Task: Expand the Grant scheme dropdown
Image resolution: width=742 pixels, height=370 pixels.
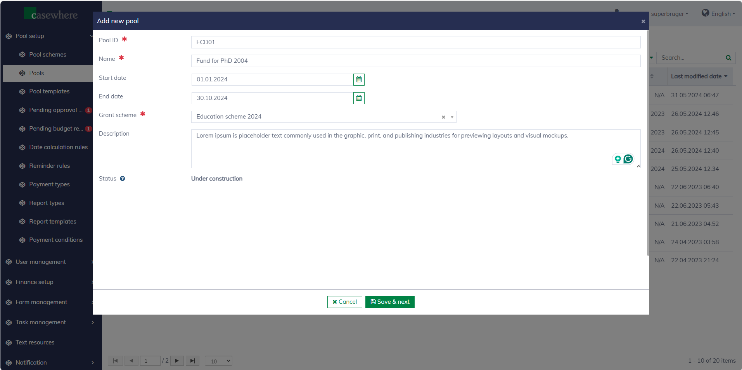Action: point(452,117)
